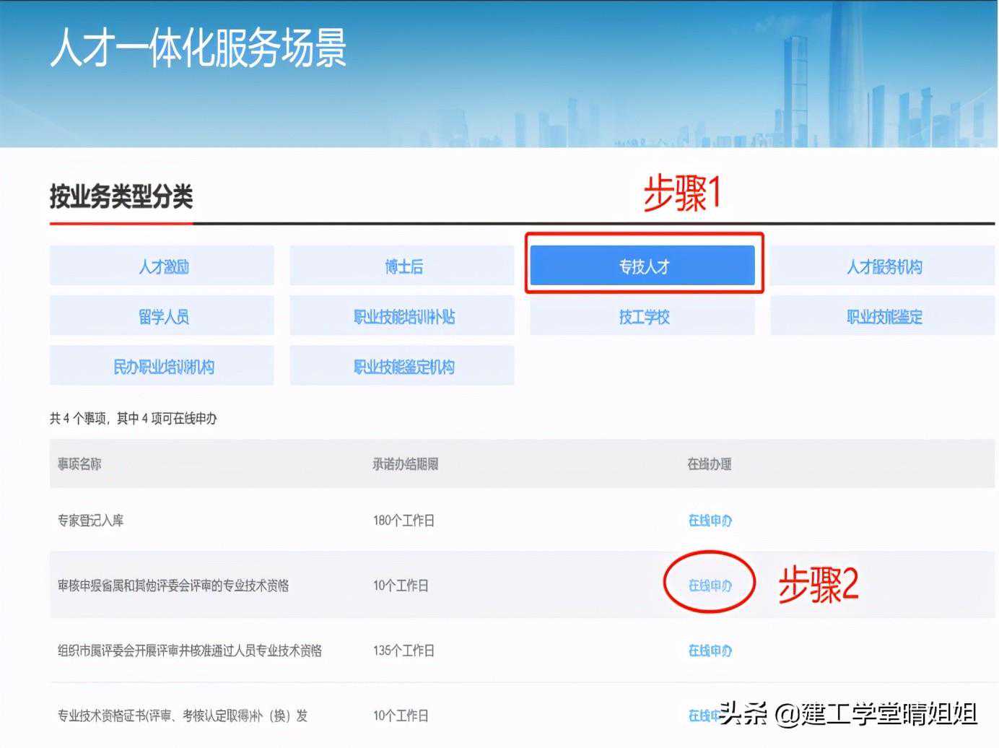Open the 专家登记入库 item name
Screen dimensions: 999x748
point(91,521)
